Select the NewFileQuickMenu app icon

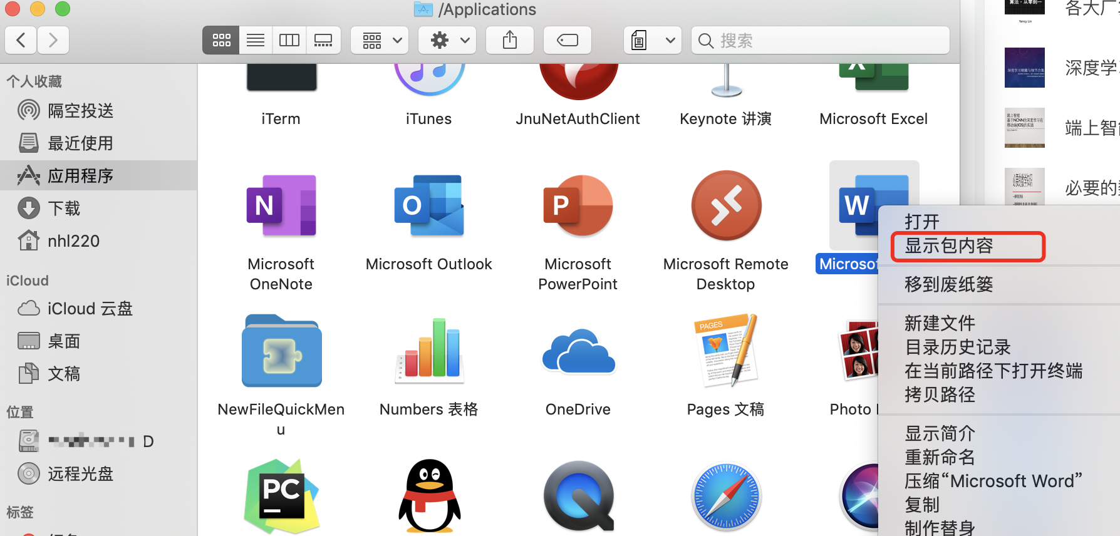[x=281, y=351]
